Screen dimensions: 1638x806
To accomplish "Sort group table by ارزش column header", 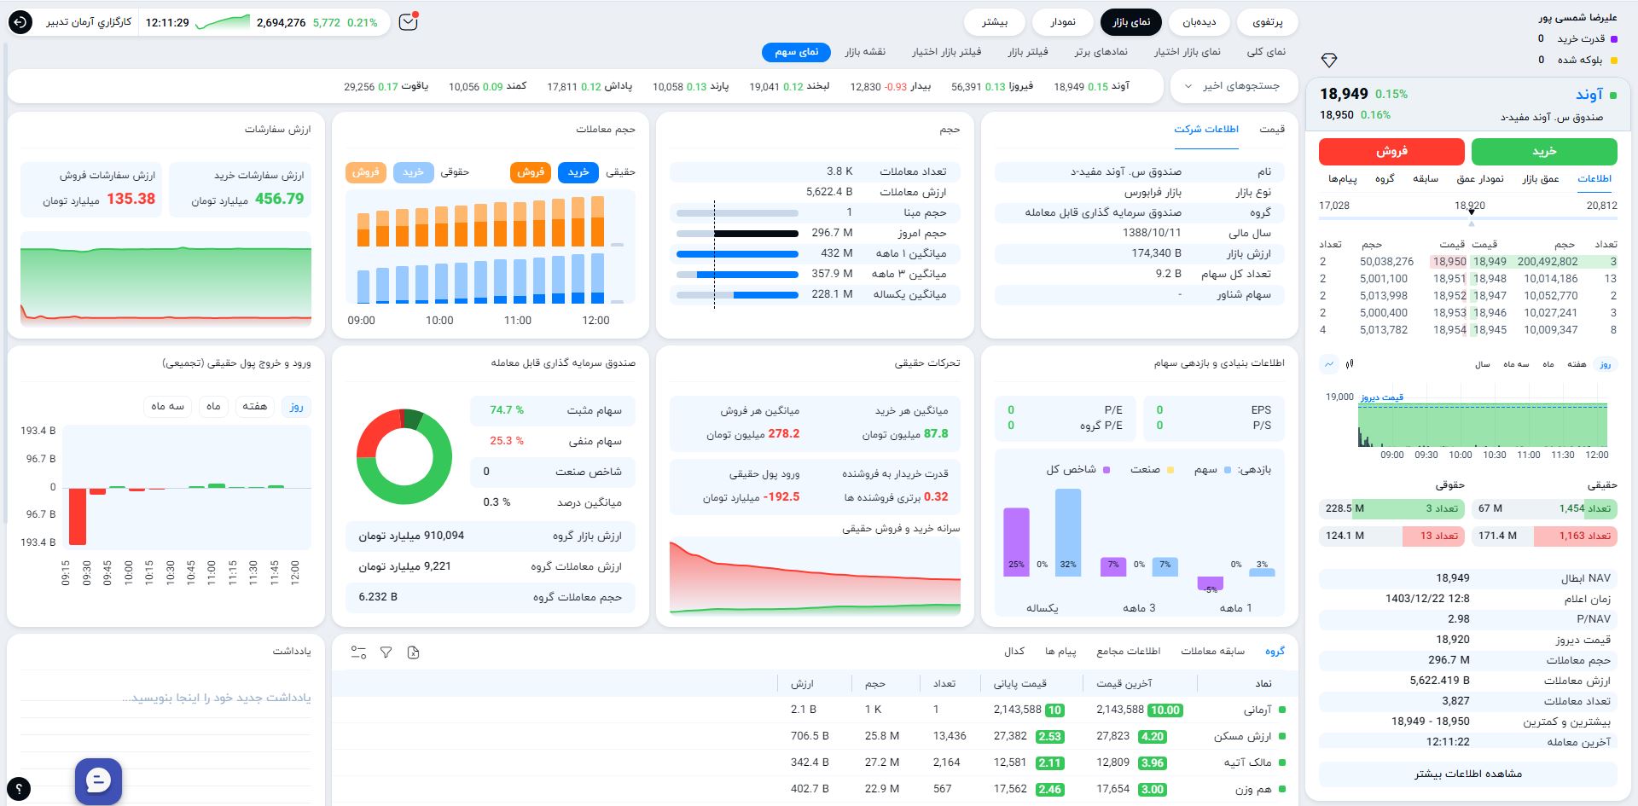I will click(802, 683).
